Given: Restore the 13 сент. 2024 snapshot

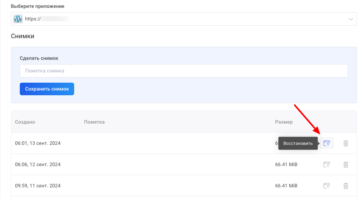Looking at the screenshot, I should (x=326, y=143).
